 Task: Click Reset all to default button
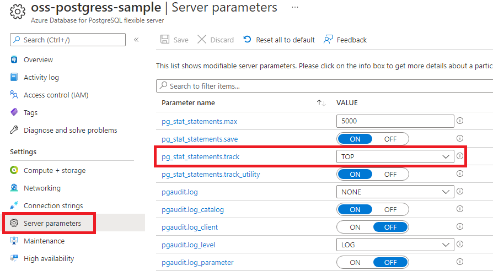[279, 40]
